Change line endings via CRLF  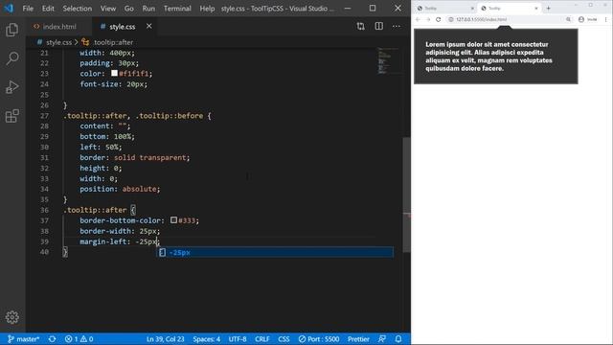point(261,339)
